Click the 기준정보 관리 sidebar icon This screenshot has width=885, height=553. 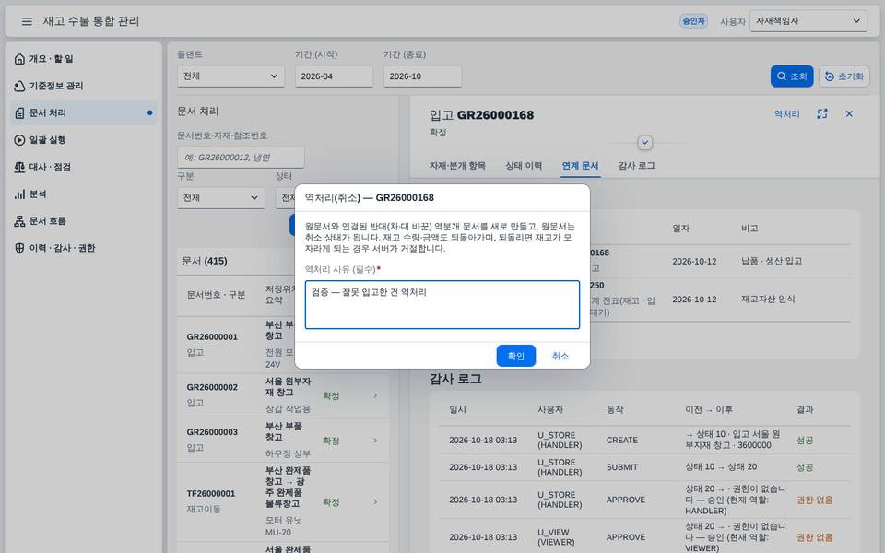19,86
